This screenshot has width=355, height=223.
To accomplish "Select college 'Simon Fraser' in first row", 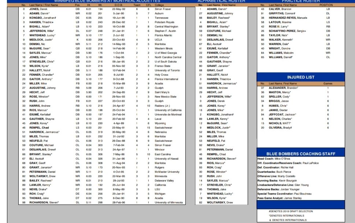I will tap(163, 9).
